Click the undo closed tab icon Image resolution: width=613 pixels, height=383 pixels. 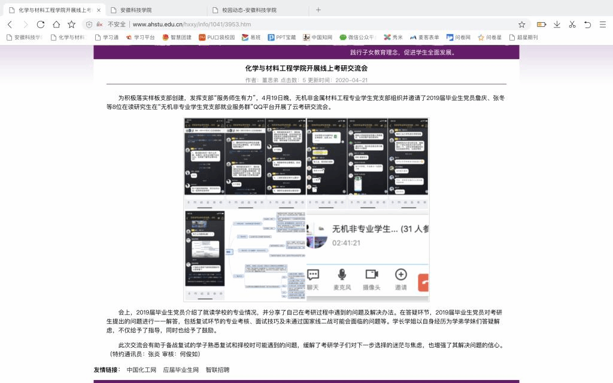tap(587, 25)
